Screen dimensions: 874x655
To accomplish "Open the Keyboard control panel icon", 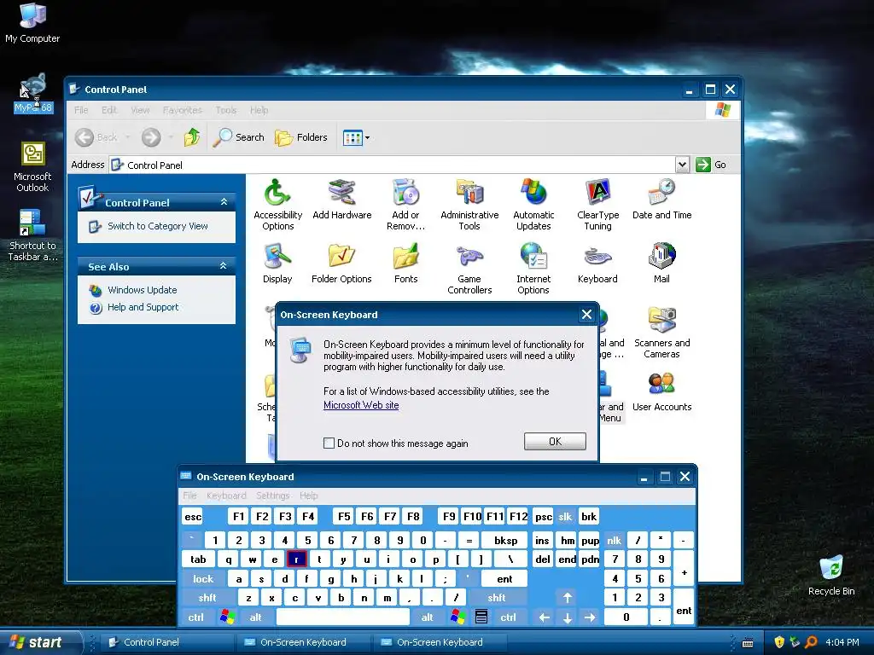I will click(597, 263).
